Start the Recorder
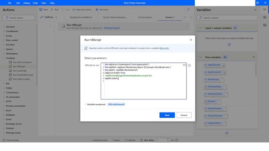The height and width of the screenshot is (151, 269). (x=102, y=10)
